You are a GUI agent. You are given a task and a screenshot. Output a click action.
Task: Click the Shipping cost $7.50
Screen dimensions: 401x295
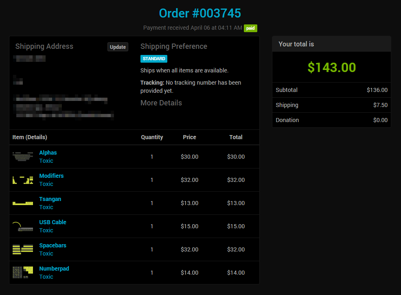coord(380,105)
